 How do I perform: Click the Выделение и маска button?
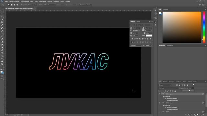click(x=85, y=5)
